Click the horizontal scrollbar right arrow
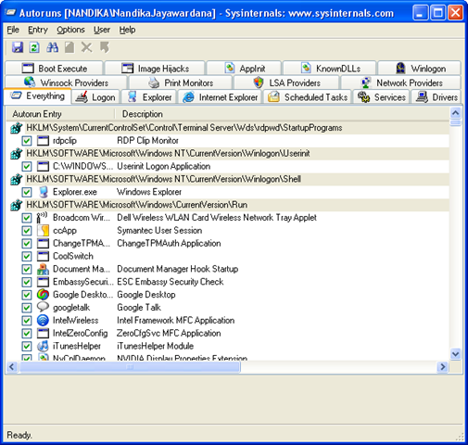This screenshot has width=468, height=445. (x=443, y=367)
